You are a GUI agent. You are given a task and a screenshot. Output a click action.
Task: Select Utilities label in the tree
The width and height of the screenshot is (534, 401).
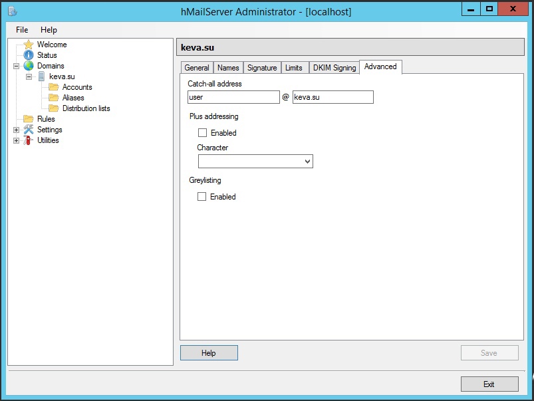(48, 140)
